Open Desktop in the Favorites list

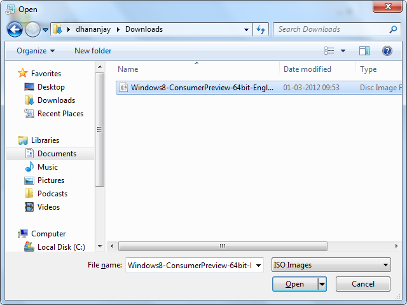pos(51,87)
